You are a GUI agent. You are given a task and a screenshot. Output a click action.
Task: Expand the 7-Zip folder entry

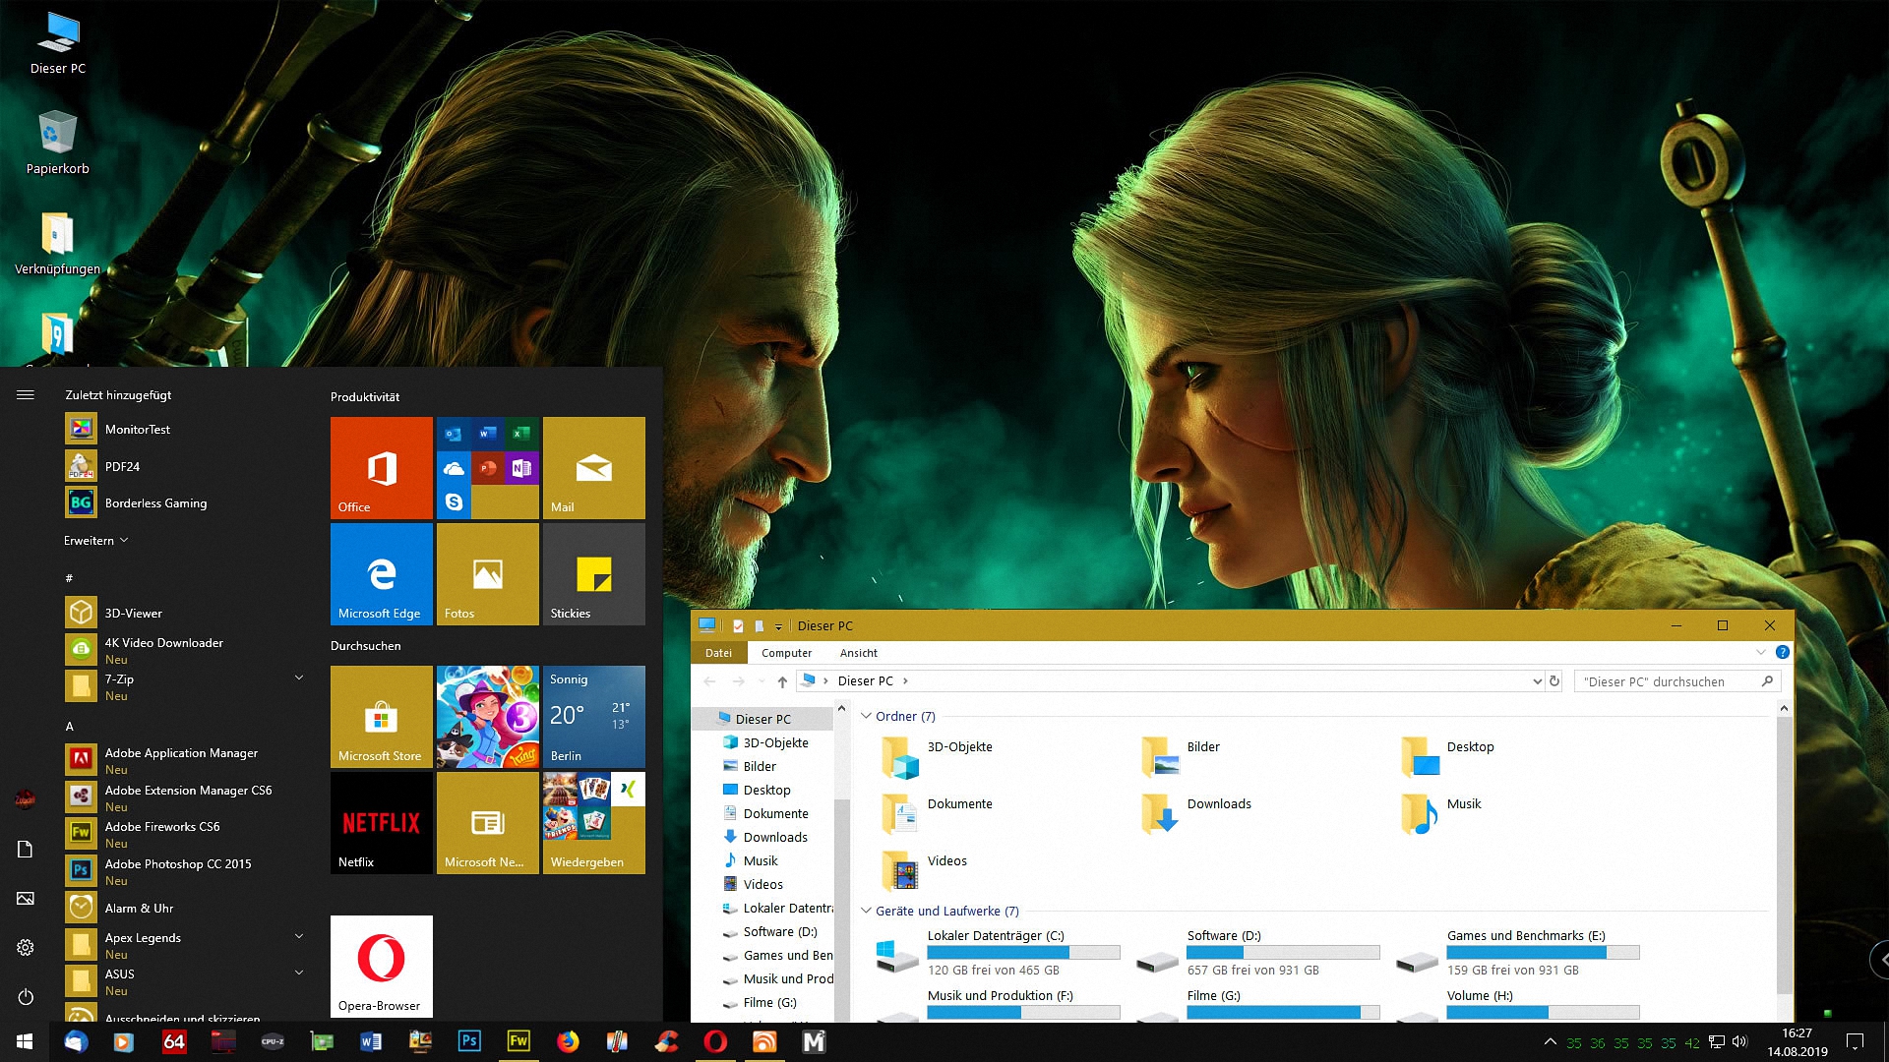tap(299, 678)
